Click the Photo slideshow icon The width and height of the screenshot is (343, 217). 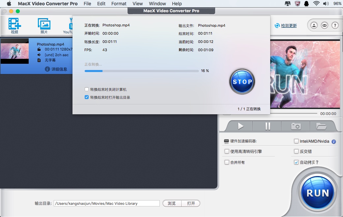tap(44, 24)
